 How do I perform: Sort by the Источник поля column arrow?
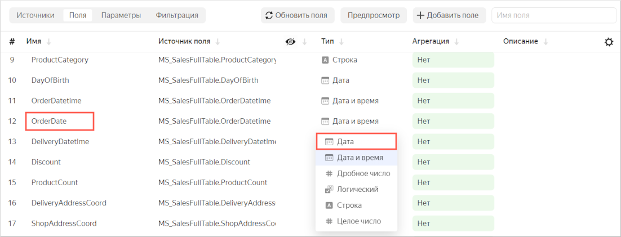click(218, 42)
